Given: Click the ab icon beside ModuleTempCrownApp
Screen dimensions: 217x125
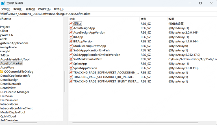Looking at the screenshot, I should click(x=71, y=46).
